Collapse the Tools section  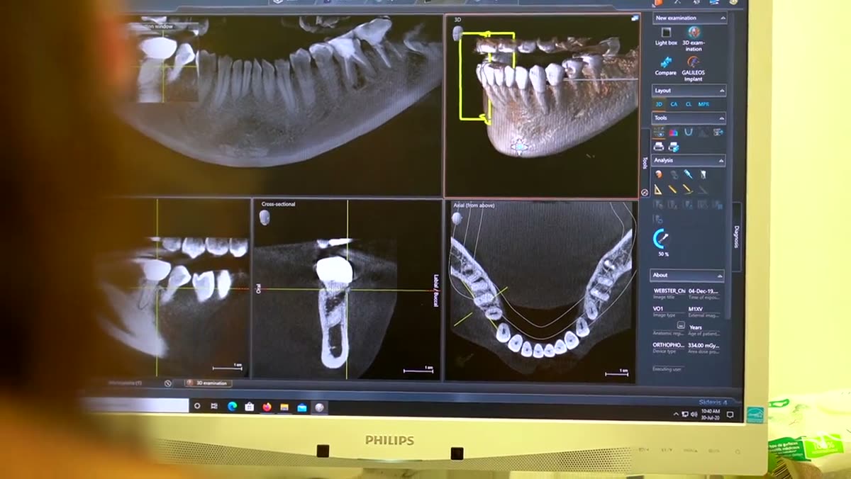722,118
